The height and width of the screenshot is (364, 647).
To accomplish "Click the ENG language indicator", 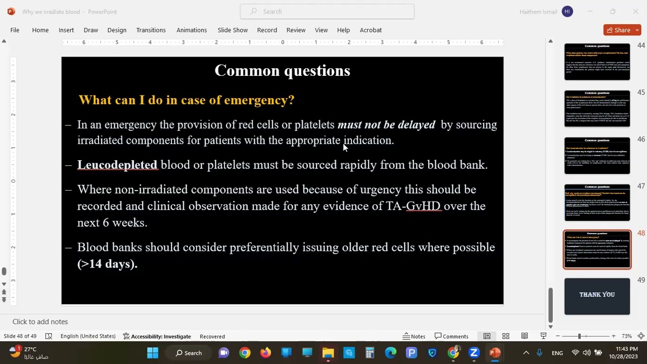I will [x=557, y=353].
